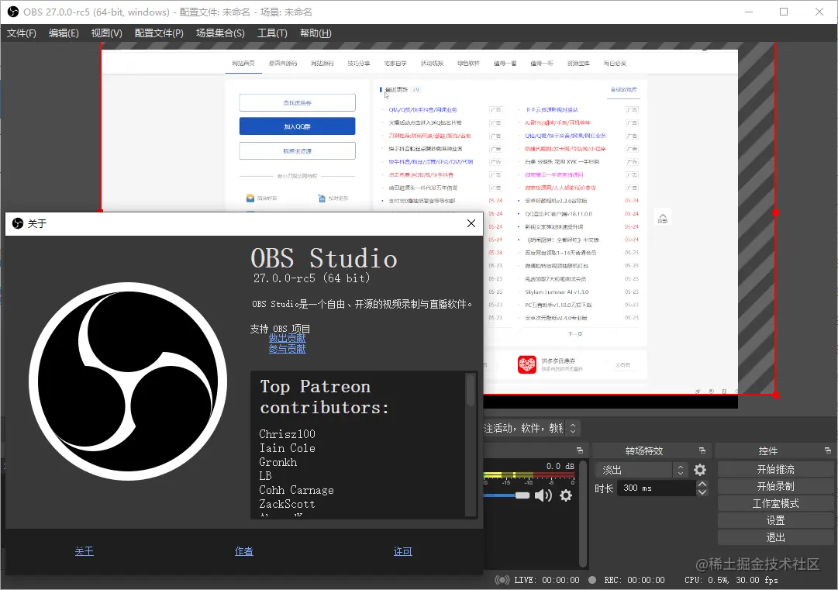Decrease the 时长 duration with down arrow
This screenshot has width=838, height=590.
point(702,492)
